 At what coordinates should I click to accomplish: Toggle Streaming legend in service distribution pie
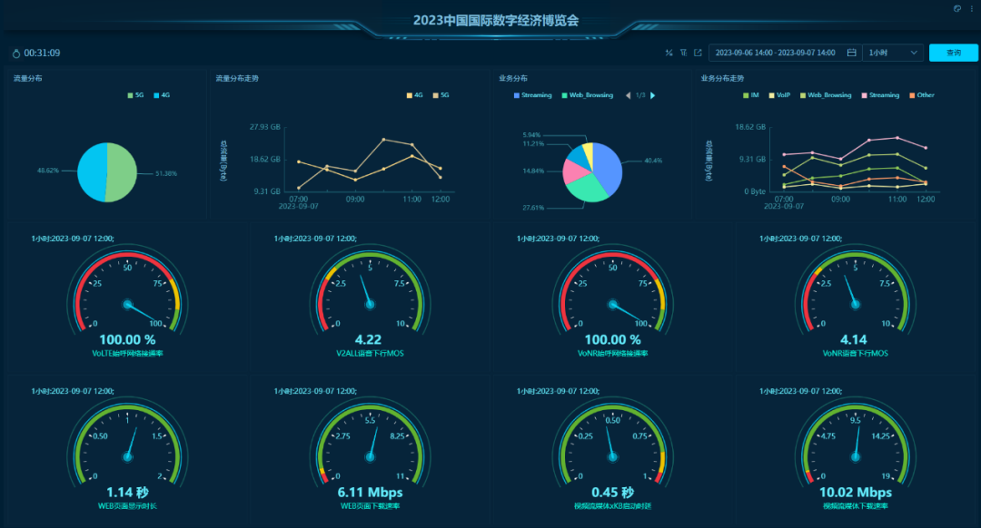(533, 95)
